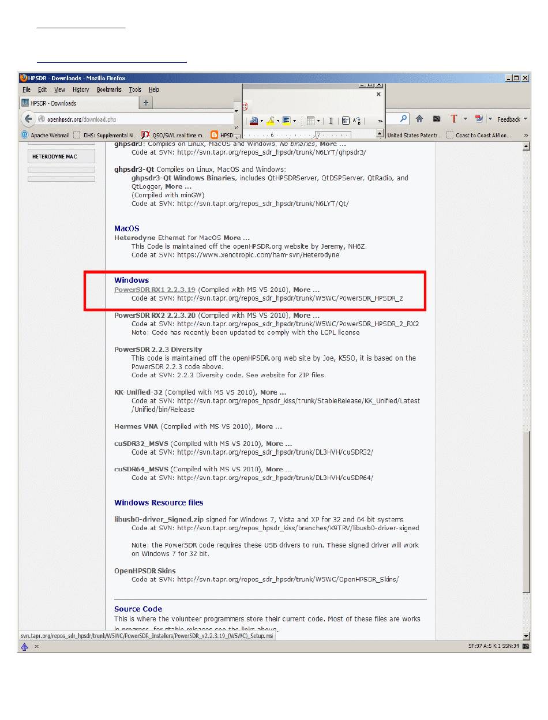Image resolution: width=548 pixels, height=720 pixels.
Task: Open the Feedback dropdown
Action: tap(512, 119)
